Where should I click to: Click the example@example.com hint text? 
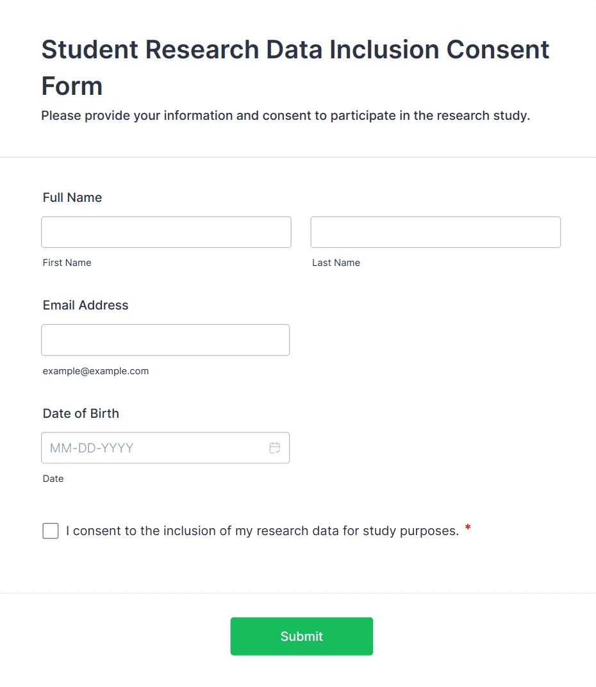[95, 371]
